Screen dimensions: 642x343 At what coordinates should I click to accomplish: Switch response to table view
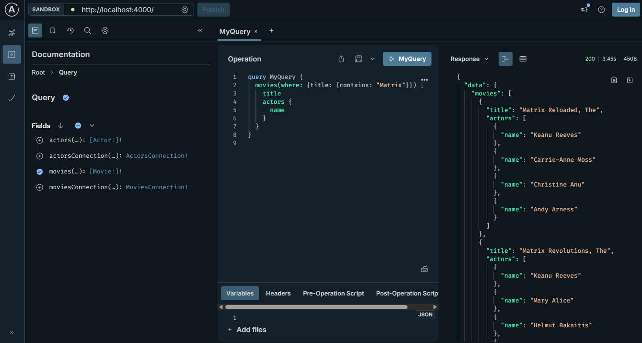[x=523, y=59]
